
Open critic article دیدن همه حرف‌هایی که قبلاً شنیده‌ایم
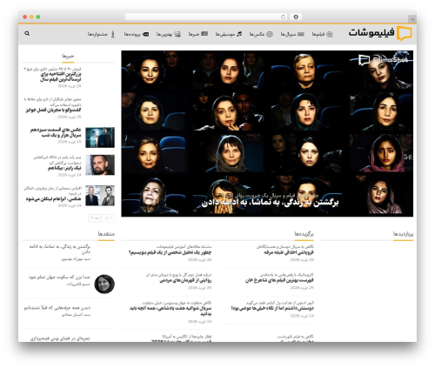[x=57, y=308]
